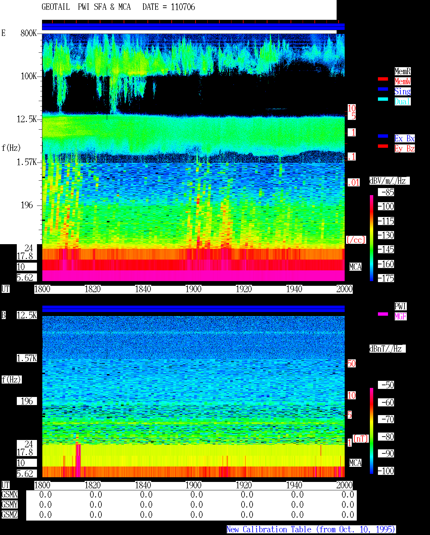Click the -70 color scale value

386,419
